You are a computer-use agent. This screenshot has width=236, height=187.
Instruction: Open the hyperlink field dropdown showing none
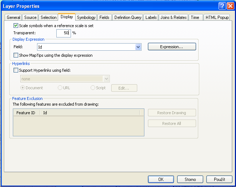click(65, 79)
